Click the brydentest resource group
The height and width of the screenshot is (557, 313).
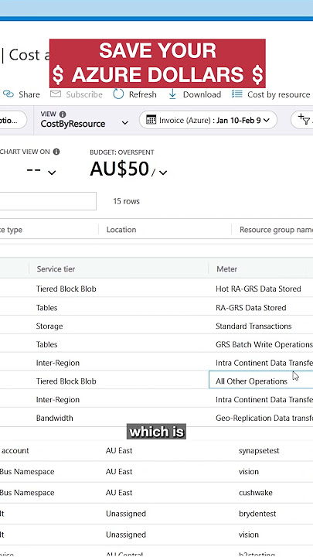[257, 514]
